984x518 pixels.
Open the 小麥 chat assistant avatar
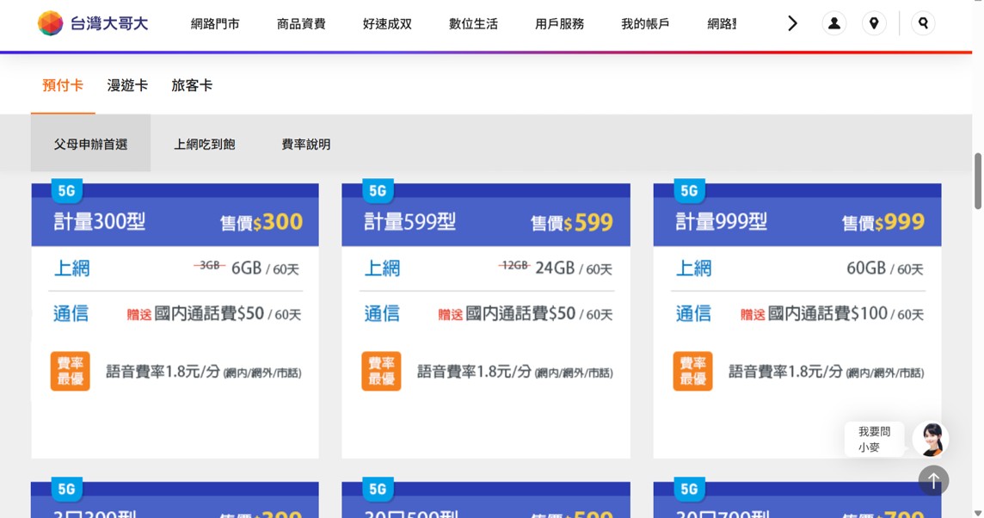click(x=930, y=439)
